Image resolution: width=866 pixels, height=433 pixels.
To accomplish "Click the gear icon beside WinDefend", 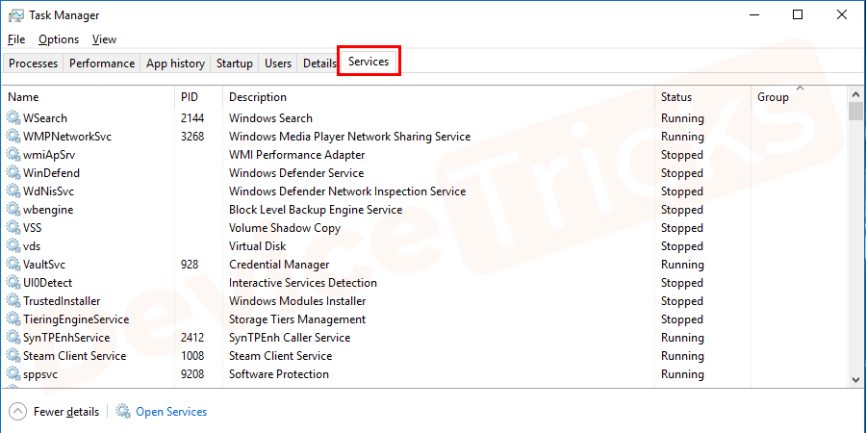I will pos(13,172).
